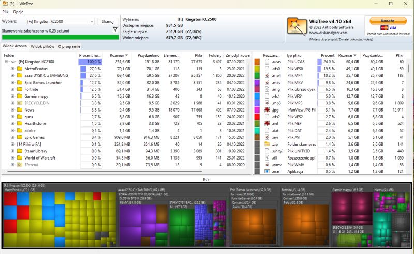Open the drive selection dropdown

click(x=91, y=22)
